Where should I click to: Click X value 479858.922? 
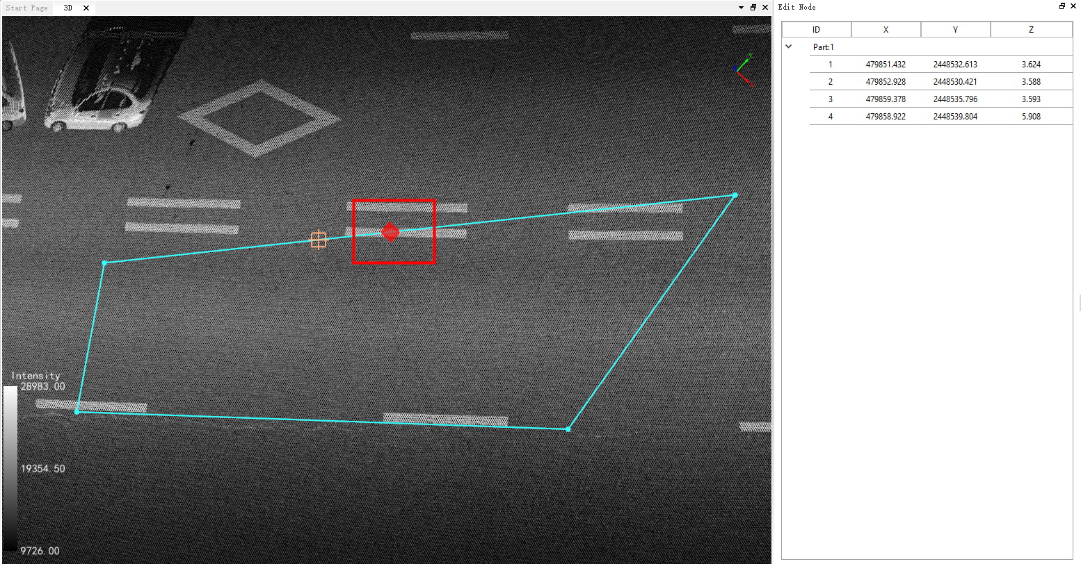click(x=886, y=117)
